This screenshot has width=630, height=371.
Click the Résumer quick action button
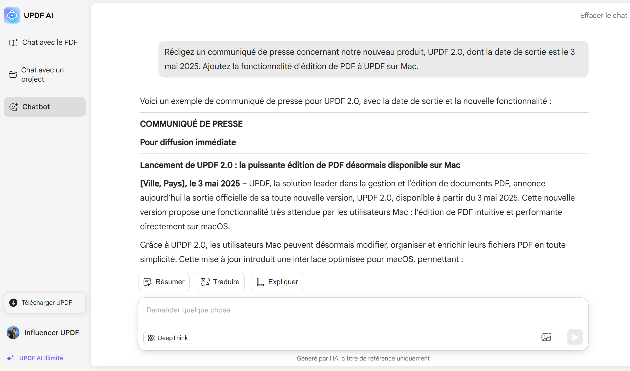(164, 282)
